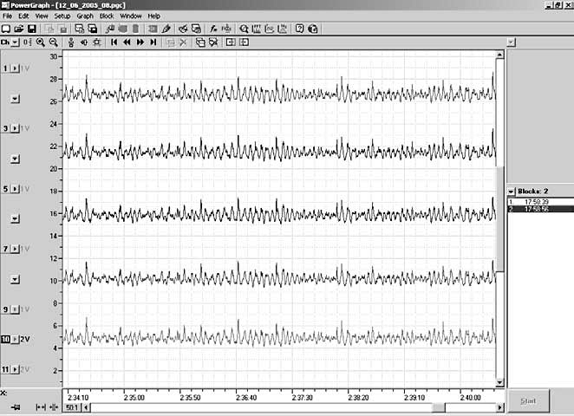Expand the dropdown below channel 3

(15, 159)
